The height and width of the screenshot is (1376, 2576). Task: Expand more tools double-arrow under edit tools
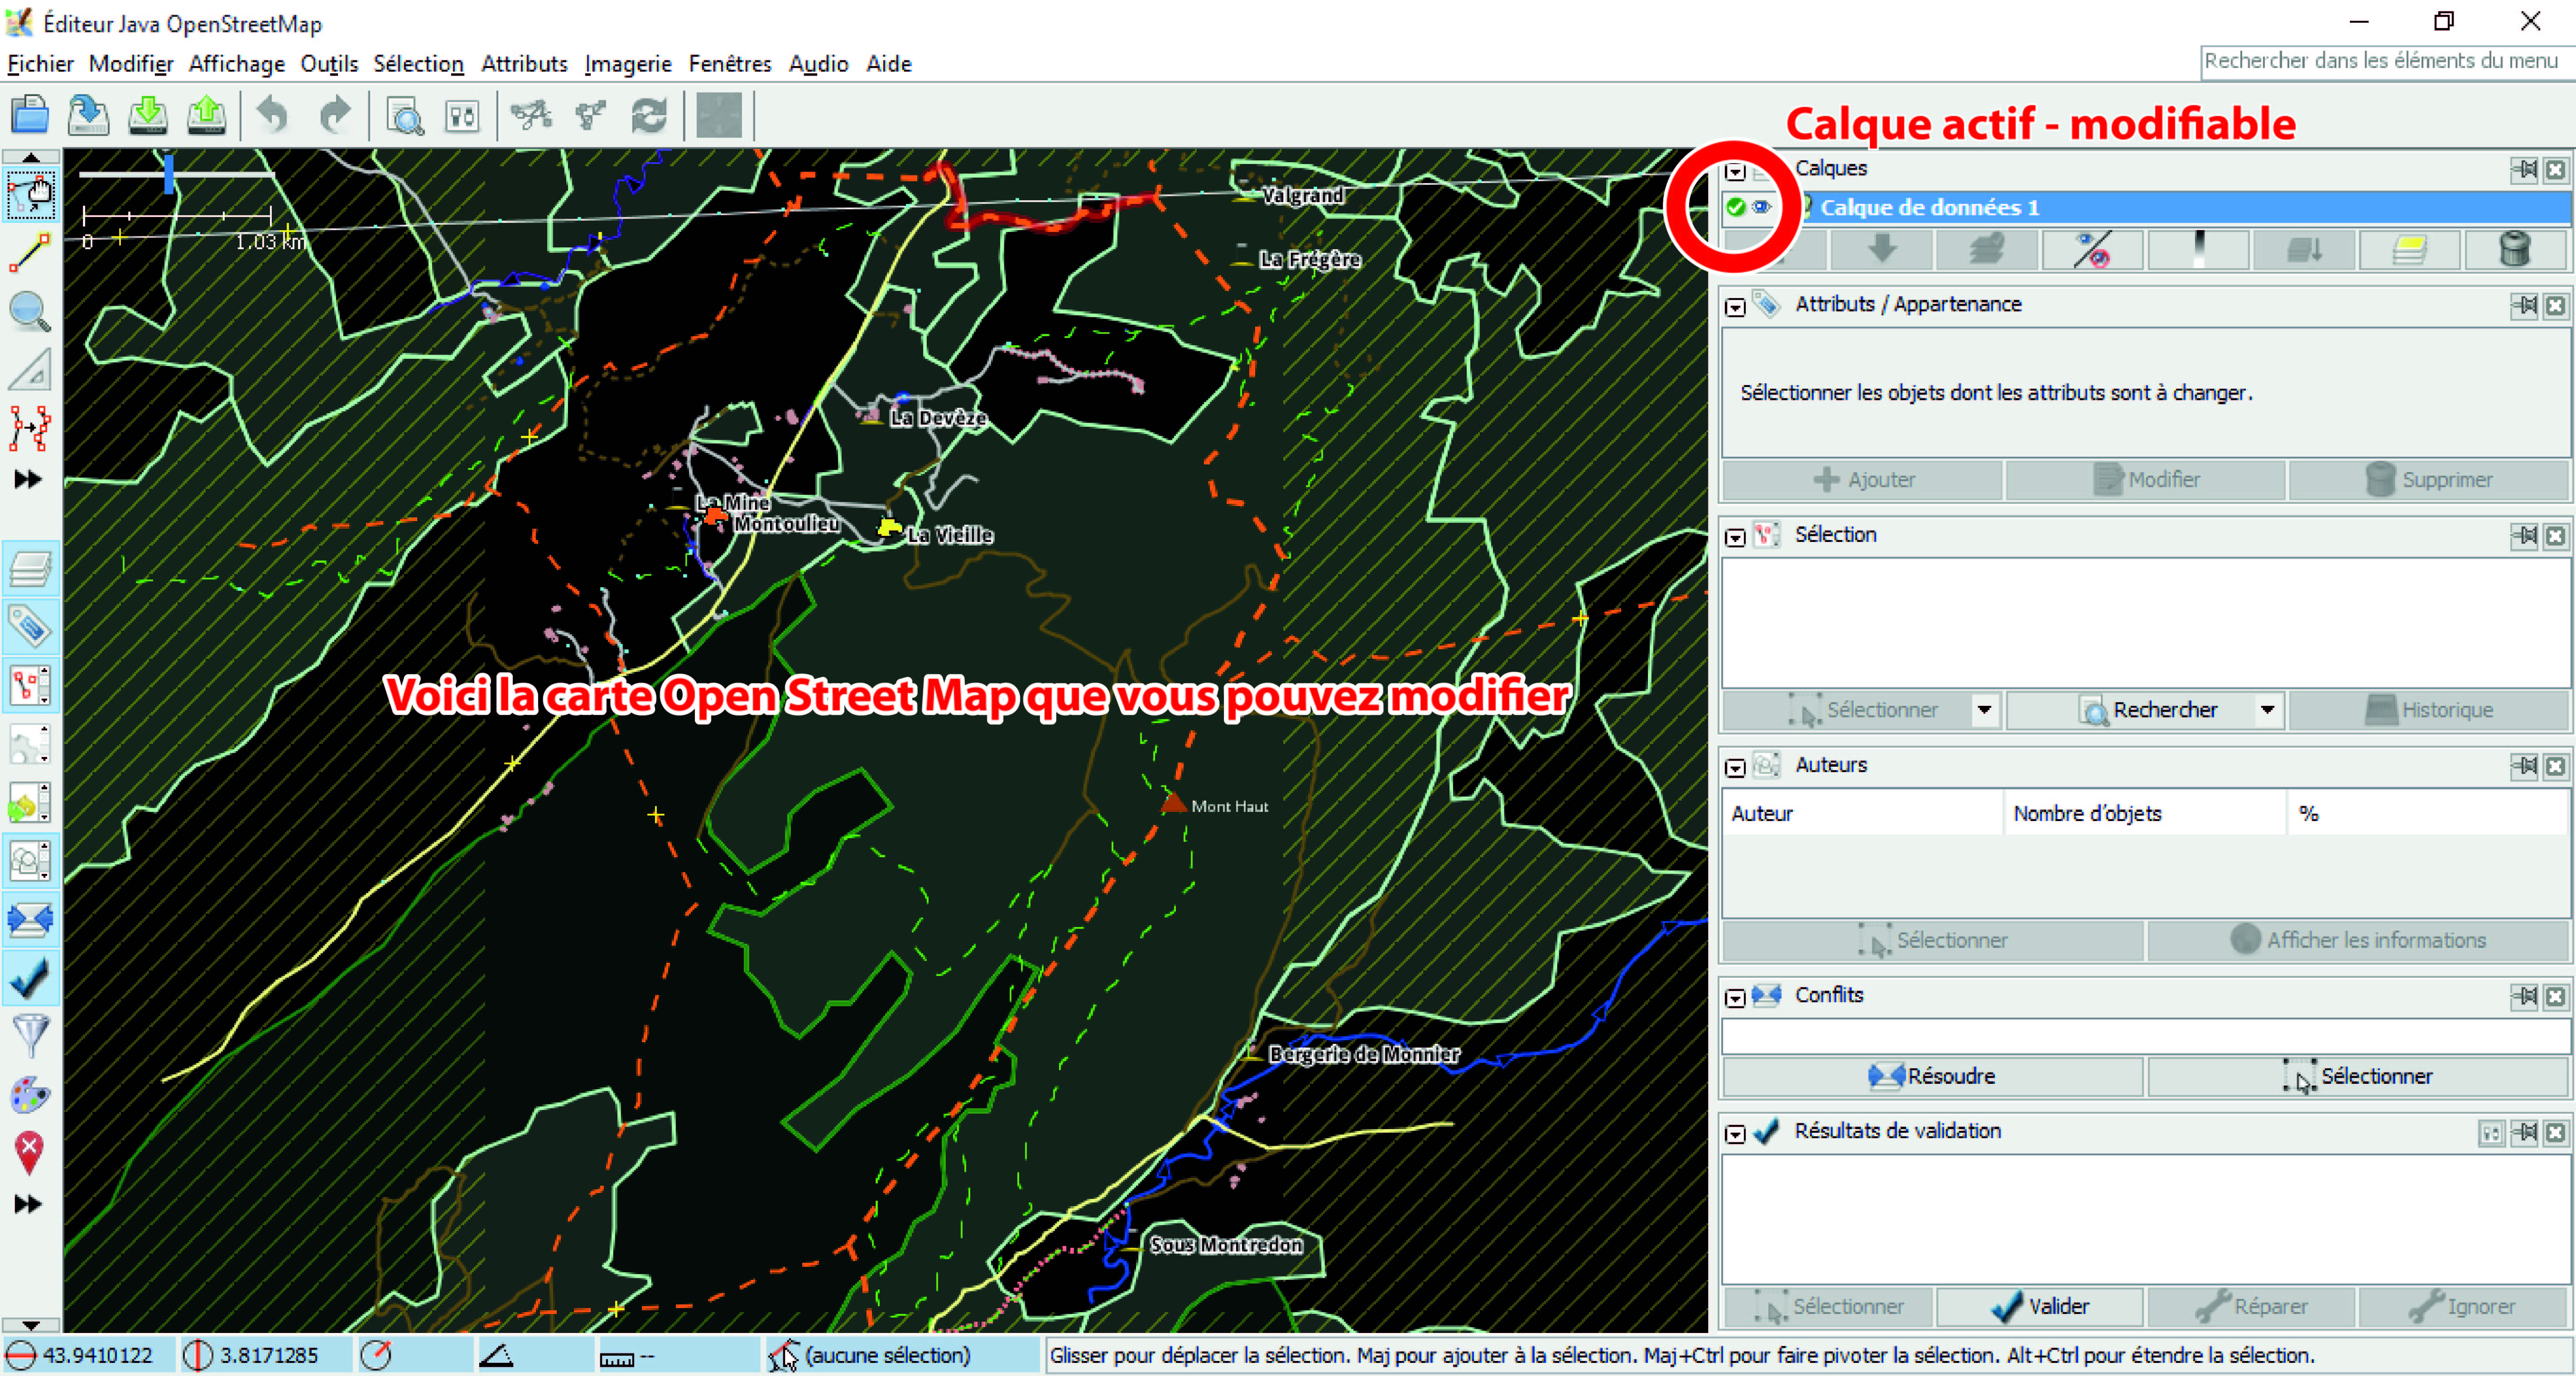tap(29, 480)
